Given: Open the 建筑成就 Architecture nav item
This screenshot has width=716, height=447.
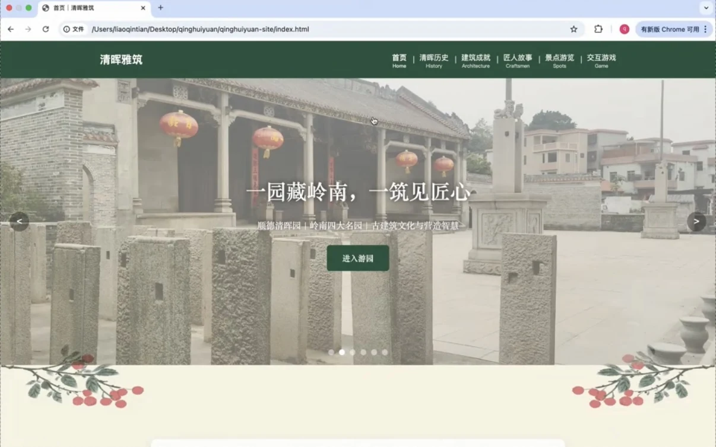Looking at the screenshot, I should [x=476, y=60].
